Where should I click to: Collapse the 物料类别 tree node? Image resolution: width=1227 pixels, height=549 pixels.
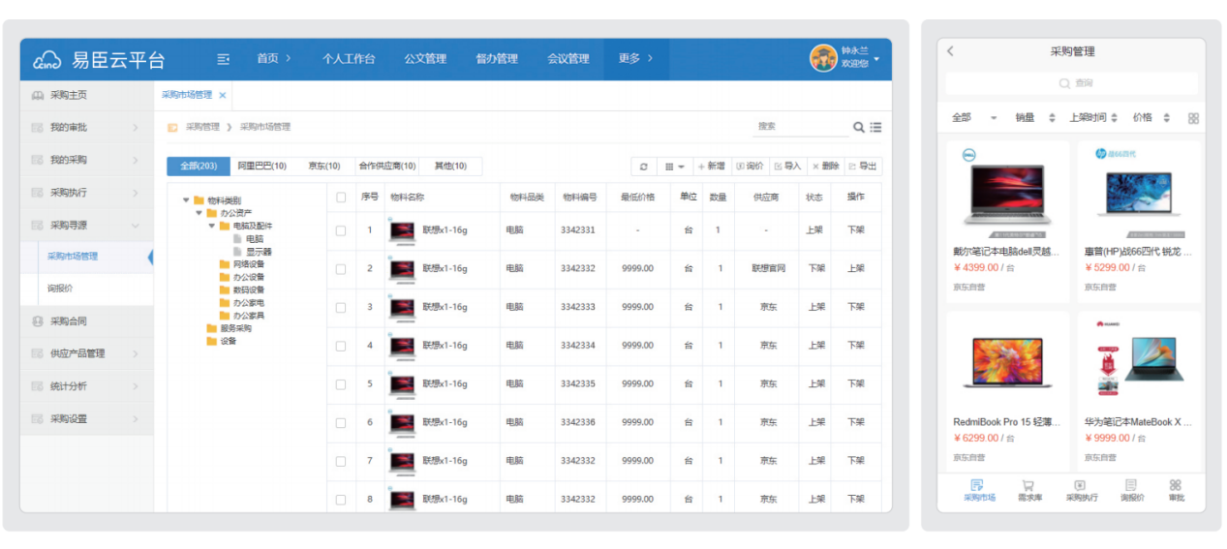point(186,200)
